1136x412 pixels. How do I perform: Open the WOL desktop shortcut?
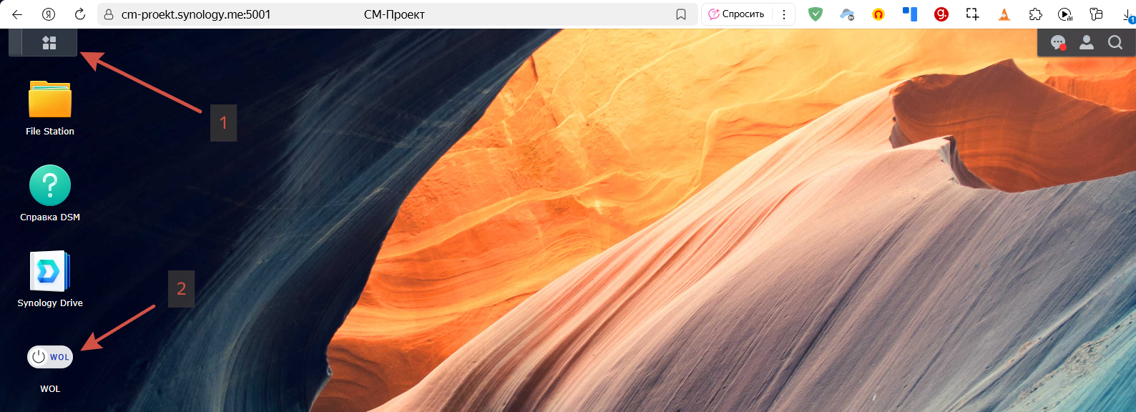(x=50, y=357)
